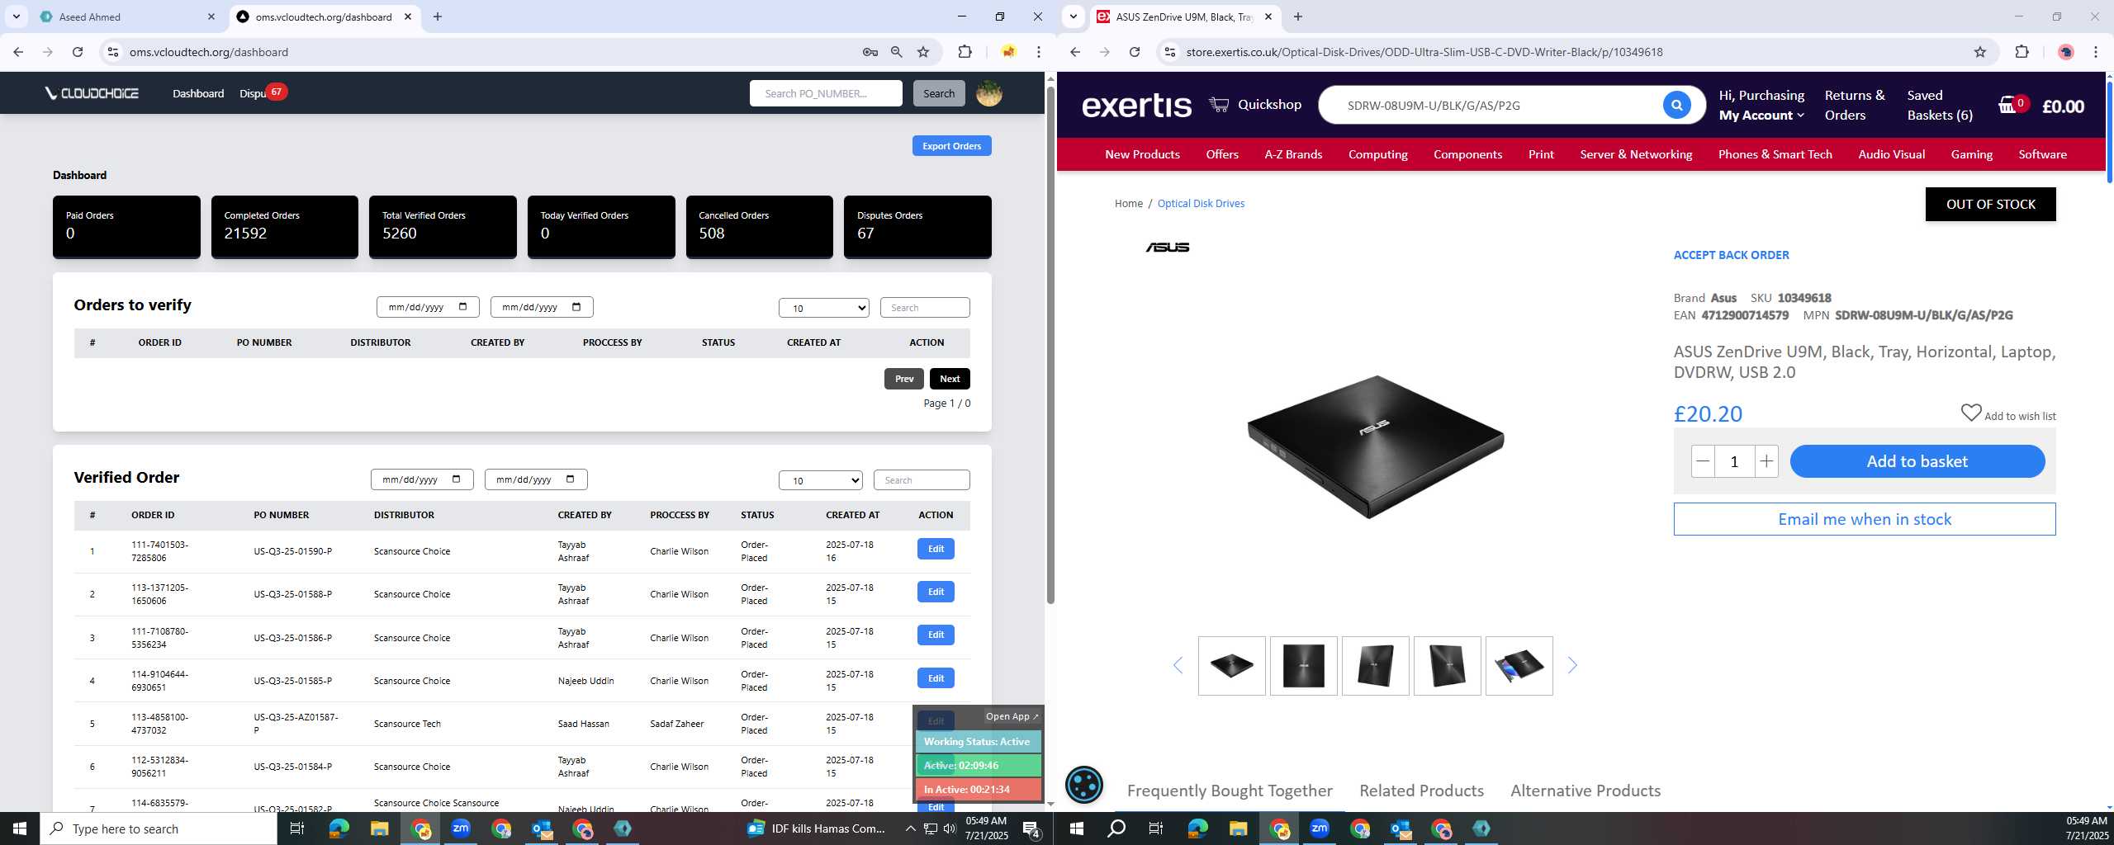Viewport: 2114px width, 845px height.
Task: Click the Exertis search magnifier icon
Action: pos(1676,105)
